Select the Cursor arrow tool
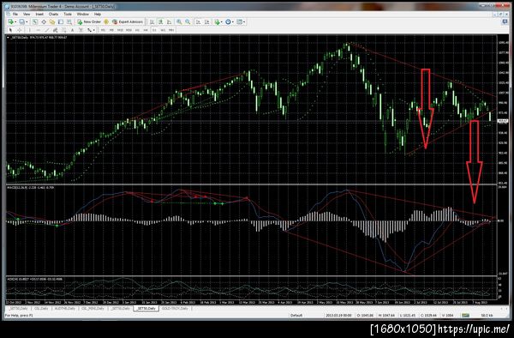The height and width of the screenshot is (338, 514). tap(10, 30)
